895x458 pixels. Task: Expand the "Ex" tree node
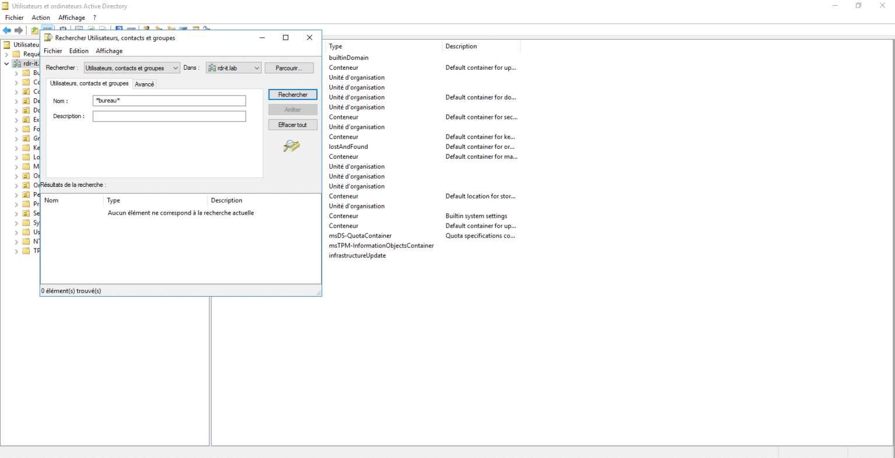tap(16, 120)
